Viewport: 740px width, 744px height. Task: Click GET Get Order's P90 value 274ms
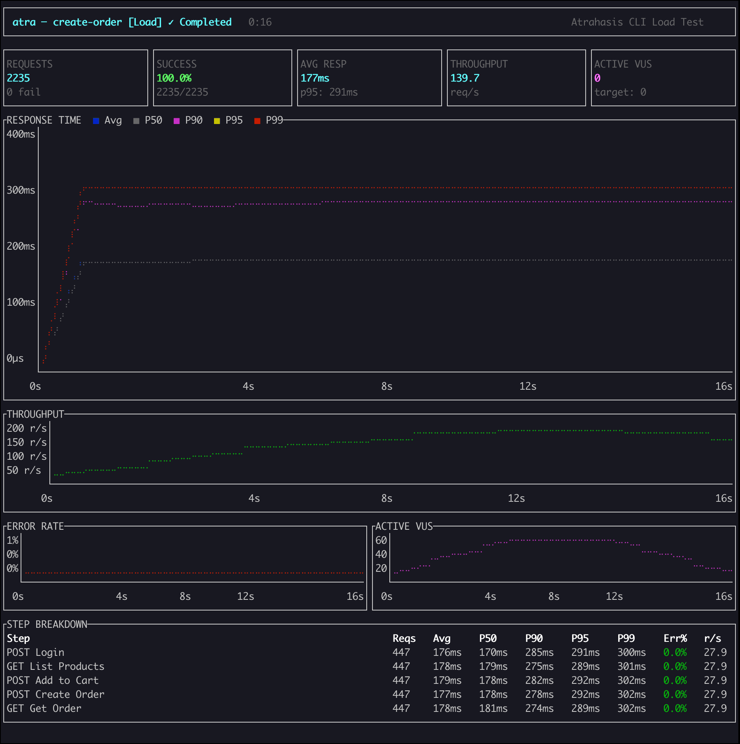coord(540,709)
